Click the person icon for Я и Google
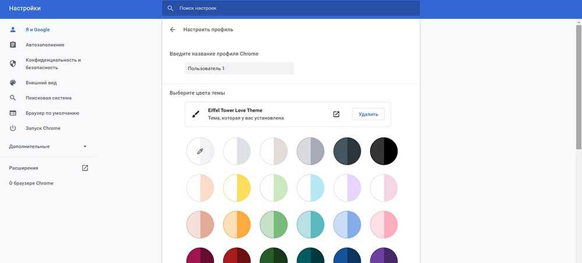The height and width of the screenshot is (263, 582). pyautogui.click(x=13, y=30)
